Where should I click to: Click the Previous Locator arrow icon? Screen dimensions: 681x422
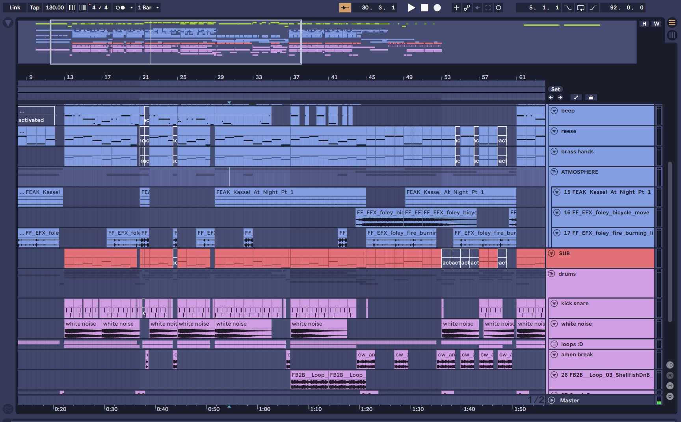click(551, 97)
